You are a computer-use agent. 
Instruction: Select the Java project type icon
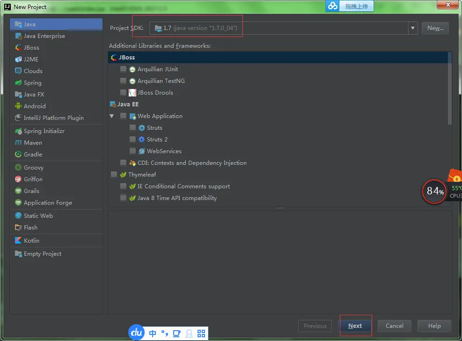pyautogui.click(x=18, y=24)
